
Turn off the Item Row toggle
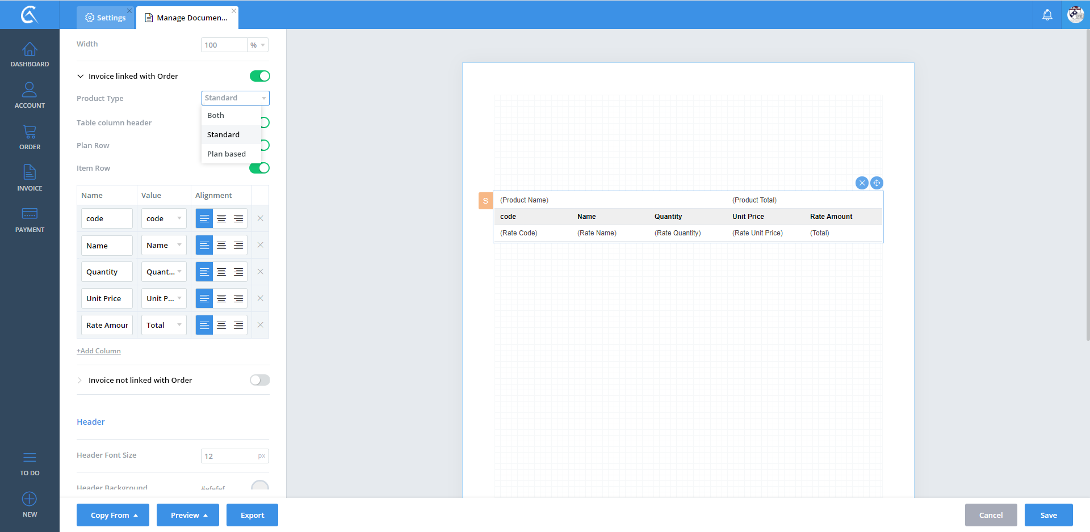coord(259,168)
